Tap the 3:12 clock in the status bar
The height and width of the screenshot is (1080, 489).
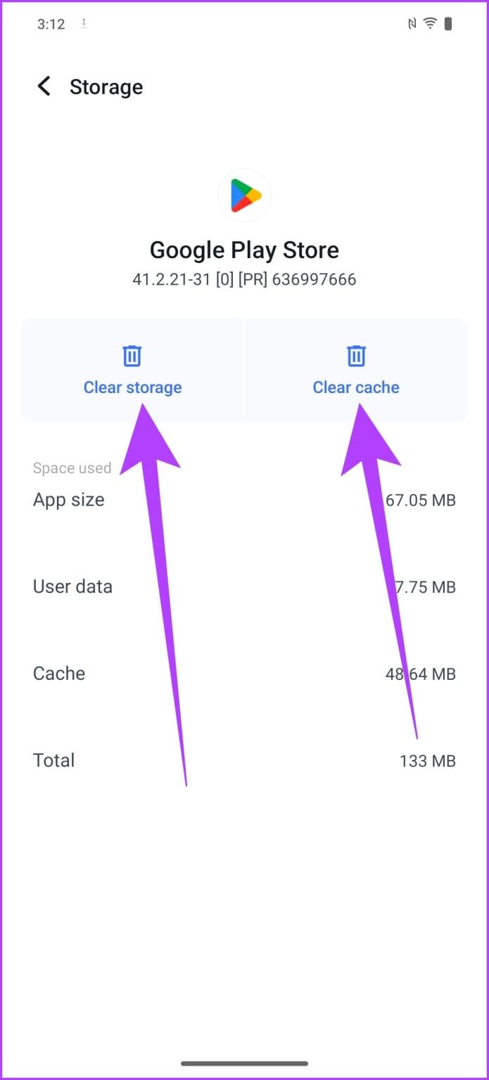[x=50, y=23]
